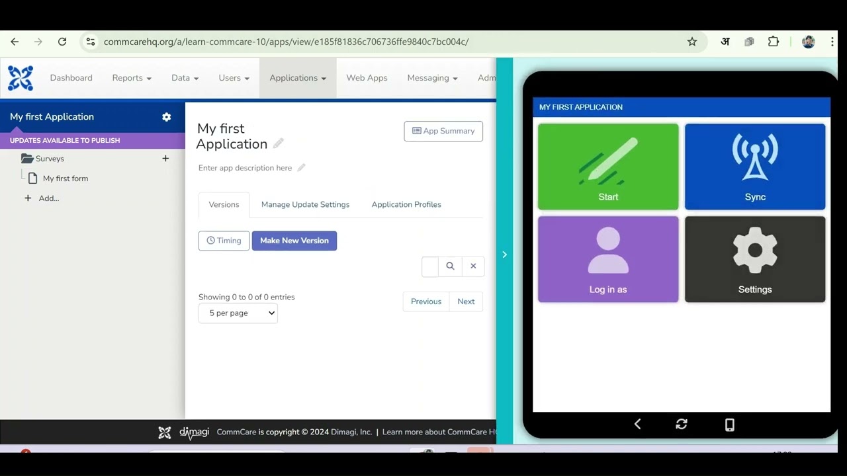
Task: Click Make New Version button
Action: (294, 241)
